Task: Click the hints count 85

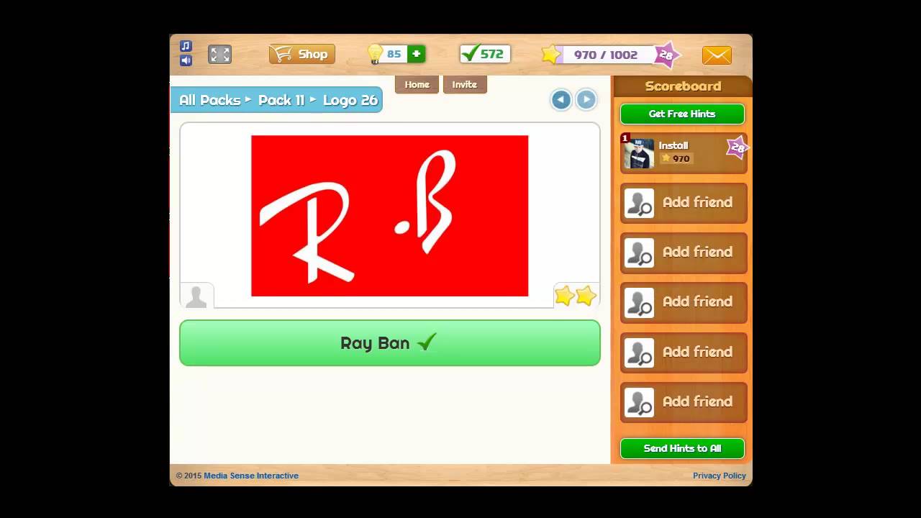Action: [394, 54]
